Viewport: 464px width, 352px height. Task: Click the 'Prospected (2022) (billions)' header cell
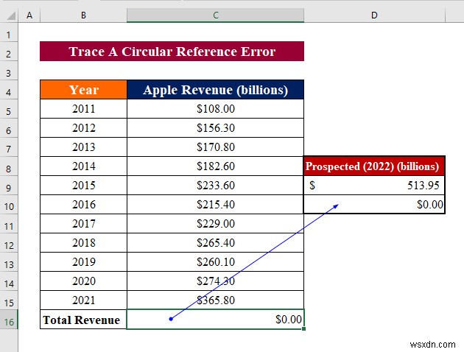[374, 166]
